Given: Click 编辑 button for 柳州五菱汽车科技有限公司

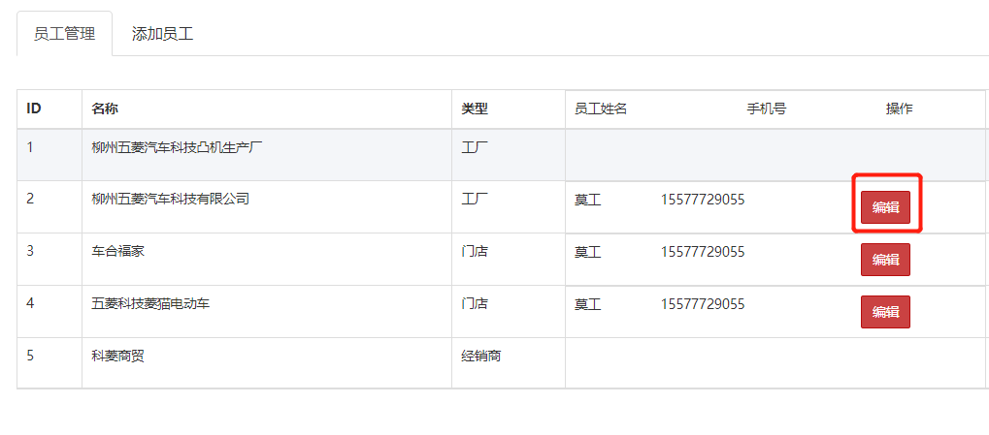Looking at the screenshot, I should [x=885, y=207].
